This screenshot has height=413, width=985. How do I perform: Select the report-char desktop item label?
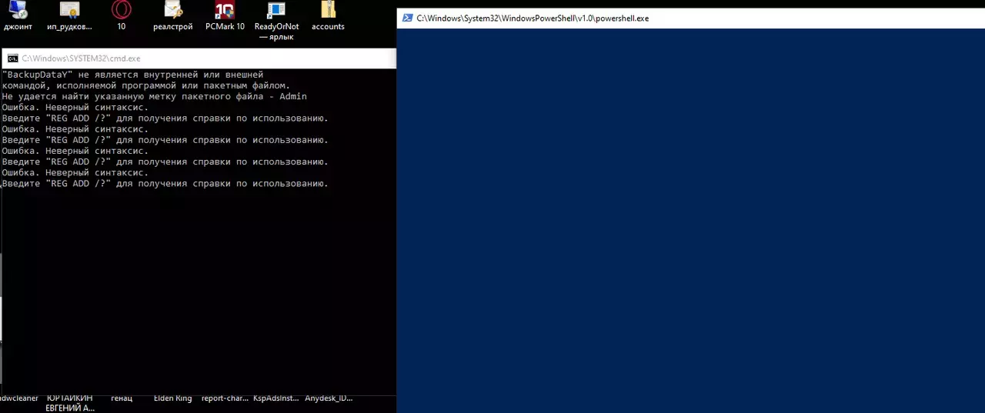225,398
